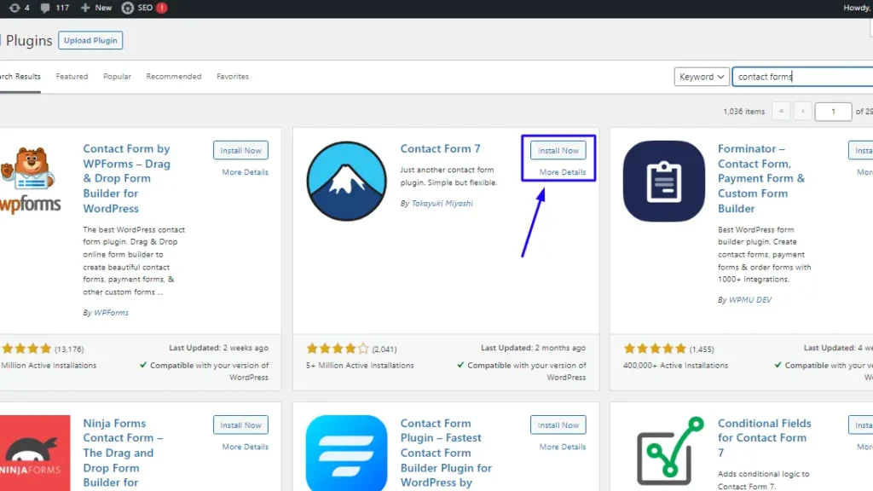The height and width of the screenshot is (491, 873).
Task: Click the Ninja Forms red ninja logo
Action: pyautogui.click(x=35, y=453)
